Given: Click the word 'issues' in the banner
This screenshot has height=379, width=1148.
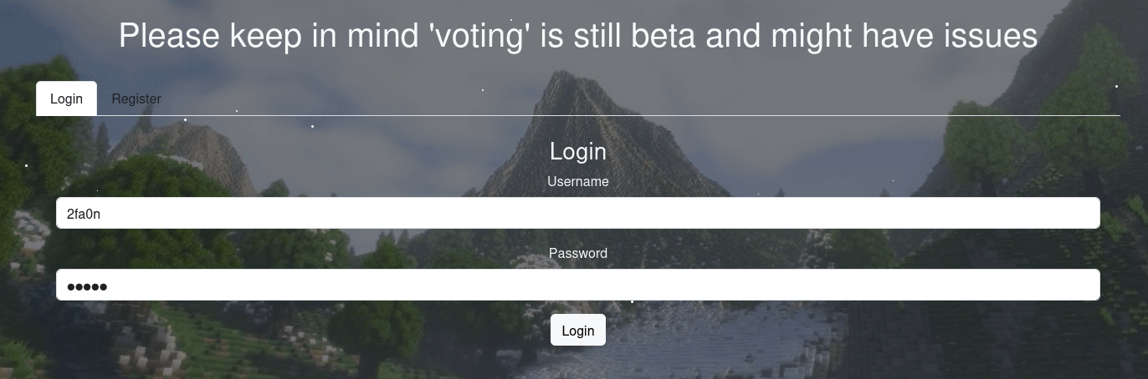Looking at the screenshot, I should click(991, 36).
